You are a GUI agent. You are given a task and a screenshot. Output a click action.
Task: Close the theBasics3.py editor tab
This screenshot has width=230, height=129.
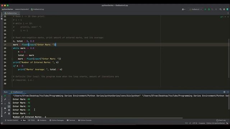point(18,13)
